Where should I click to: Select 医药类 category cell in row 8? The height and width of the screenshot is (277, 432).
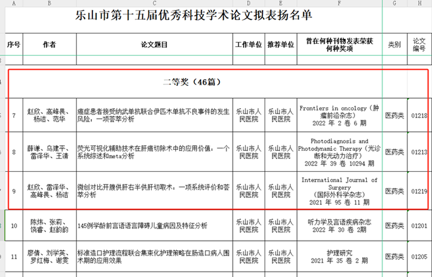(394, 152)
